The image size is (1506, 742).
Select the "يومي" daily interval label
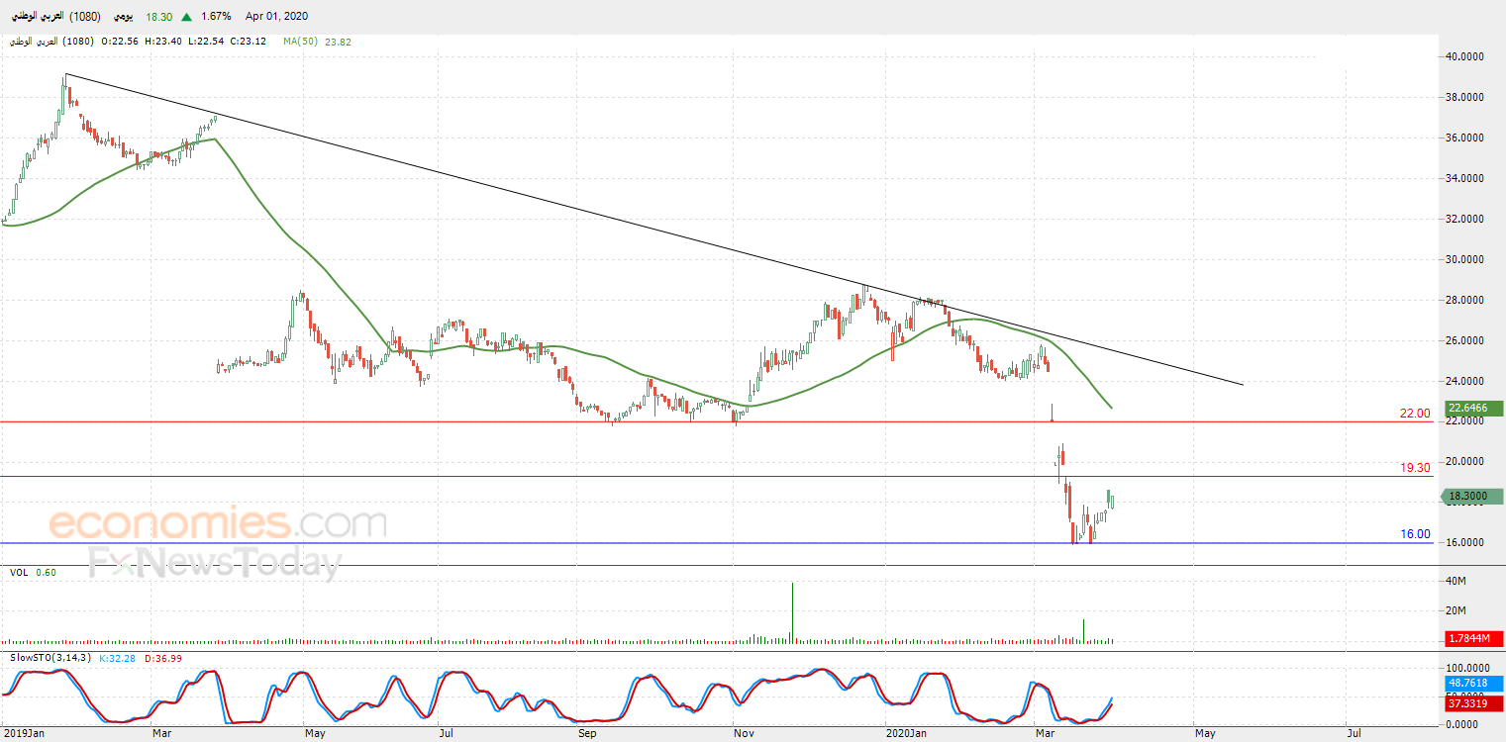click(x=122, y=17)
